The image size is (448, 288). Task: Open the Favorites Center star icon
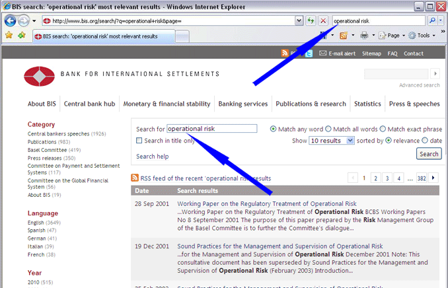[x=9, y=35]
